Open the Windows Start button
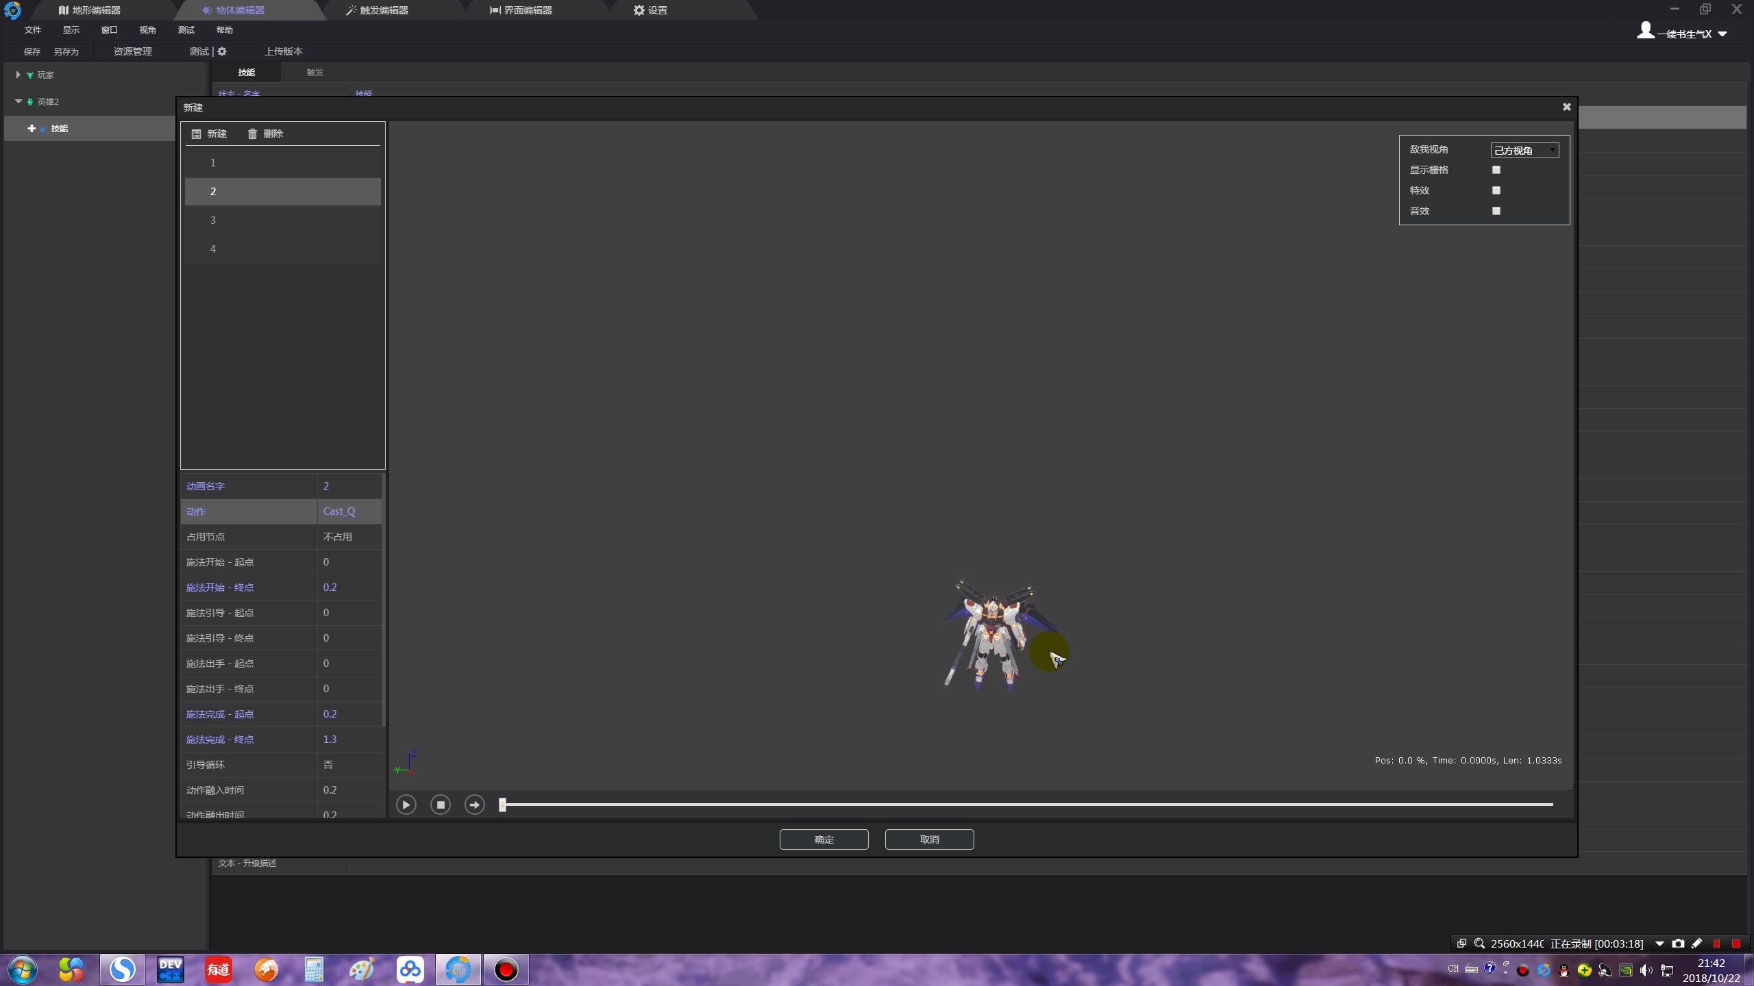The image size is (1754, 986). [x=22, y=970]
